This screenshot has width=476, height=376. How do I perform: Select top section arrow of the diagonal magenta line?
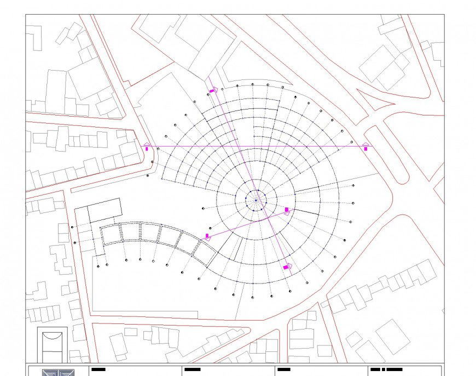(213, 90)
